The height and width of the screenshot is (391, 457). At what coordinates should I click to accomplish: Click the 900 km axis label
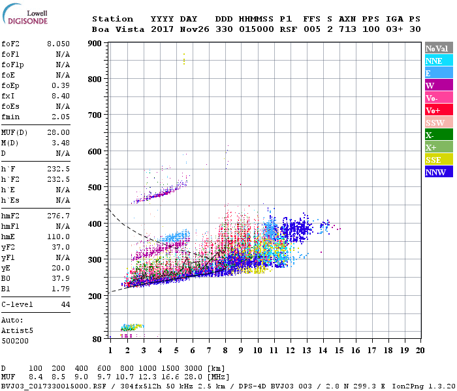95,44
